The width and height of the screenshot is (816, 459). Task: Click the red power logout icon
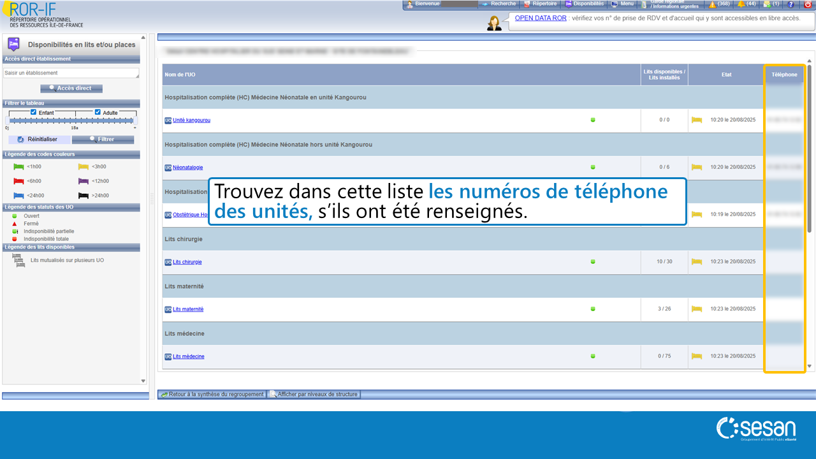[x=808, y=4]
